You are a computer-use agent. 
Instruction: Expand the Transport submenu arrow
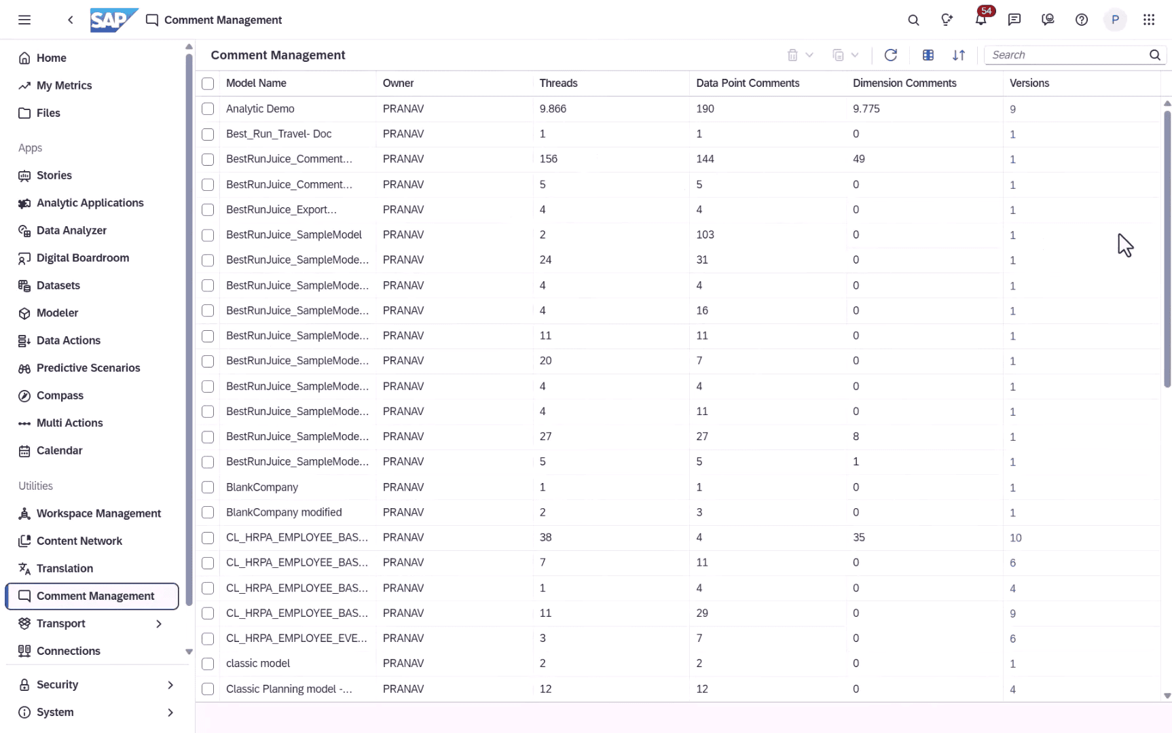tap(159, 624)
